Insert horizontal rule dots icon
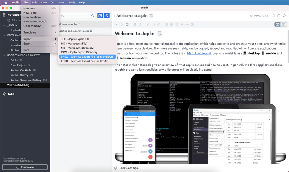Viewport: 289px width, 172px height. click(187, 25)
